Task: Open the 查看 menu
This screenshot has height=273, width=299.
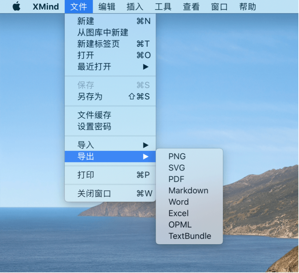Action: (x=191, y=7)
